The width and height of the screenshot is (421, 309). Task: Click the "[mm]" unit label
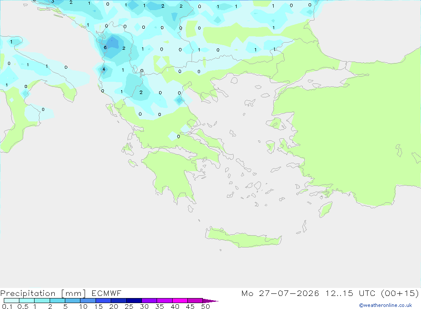coord(73,293)
